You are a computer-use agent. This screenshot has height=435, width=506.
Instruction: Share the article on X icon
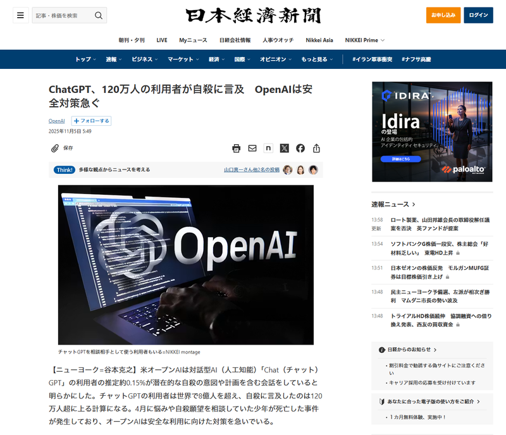[x=284, y=148]
